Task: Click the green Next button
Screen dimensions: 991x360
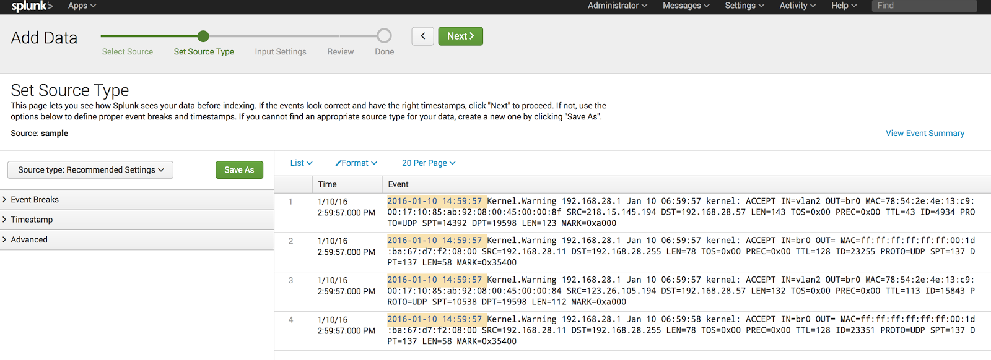Action: 460,36
